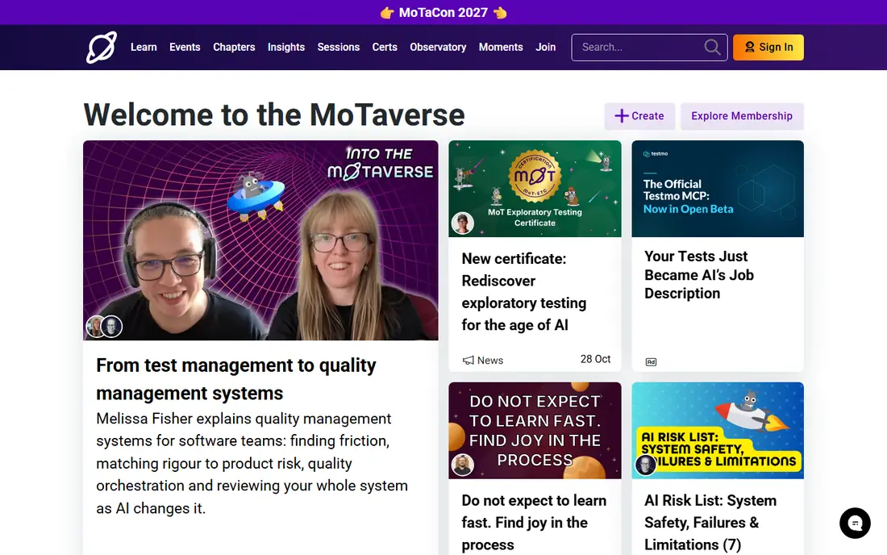887x555 pixels.
Task: Click the search magnifier icon
Action: point(712,47)
